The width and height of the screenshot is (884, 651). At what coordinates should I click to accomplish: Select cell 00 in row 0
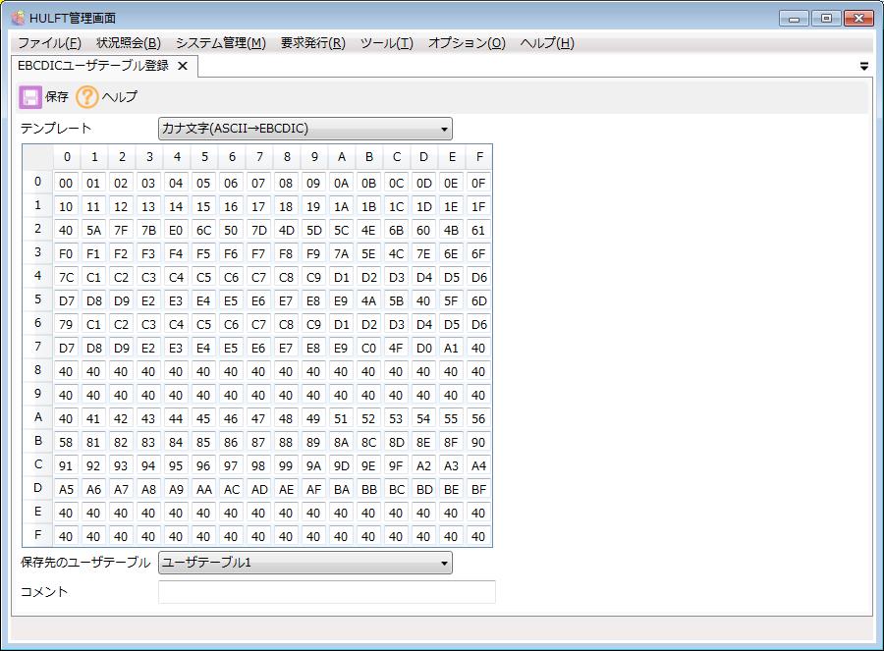point(66,184)
